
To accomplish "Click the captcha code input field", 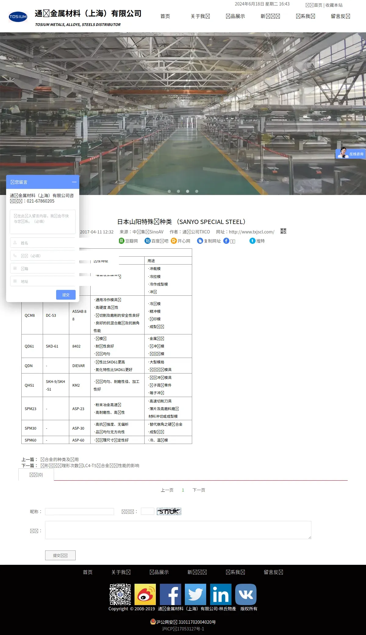I will (148, 511).
